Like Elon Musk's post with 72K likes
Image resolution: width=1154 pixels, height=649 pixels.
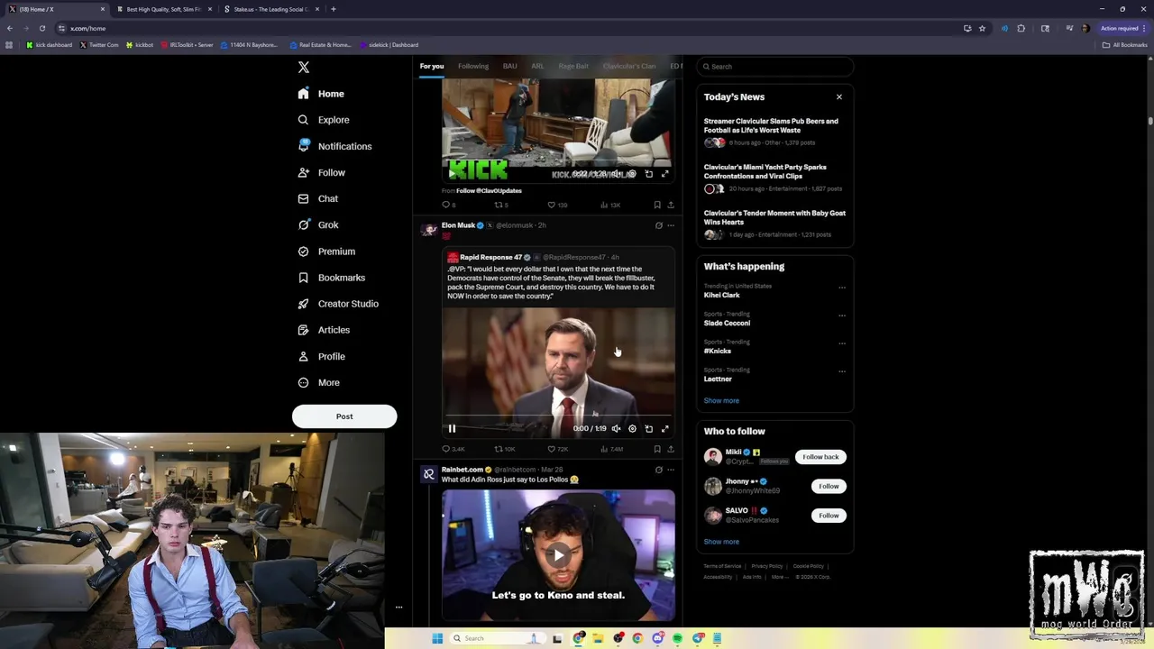tap(558, 449)
